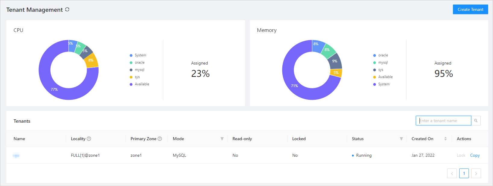Screen dimensions: 493x186
Task: Toggle the mysql legend item in Memory chart
Action: click(381, 62)
